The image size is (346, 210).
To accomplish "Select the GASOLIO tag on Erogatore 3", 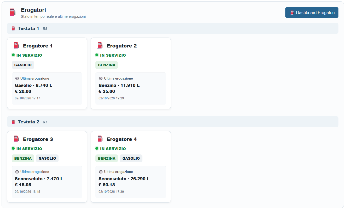I will (47, 158).
